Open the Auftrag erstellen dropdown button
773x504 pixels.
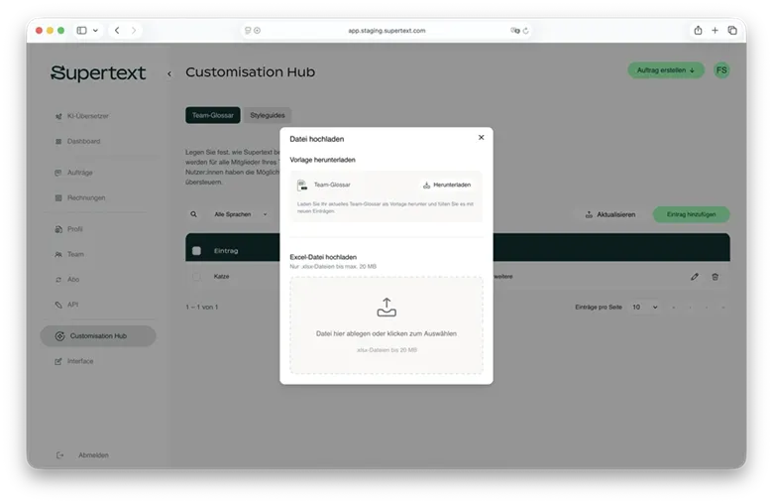(x=666, y=70)
